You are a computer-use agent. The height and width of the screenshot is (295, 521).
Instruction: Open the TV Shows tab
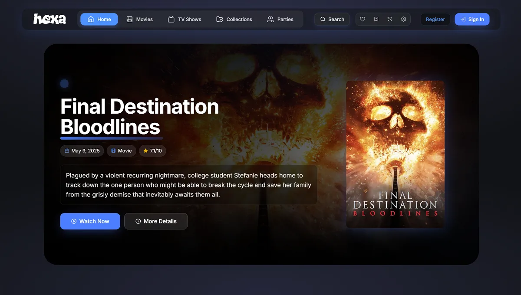pyautogui.click(x=185, y=19)
